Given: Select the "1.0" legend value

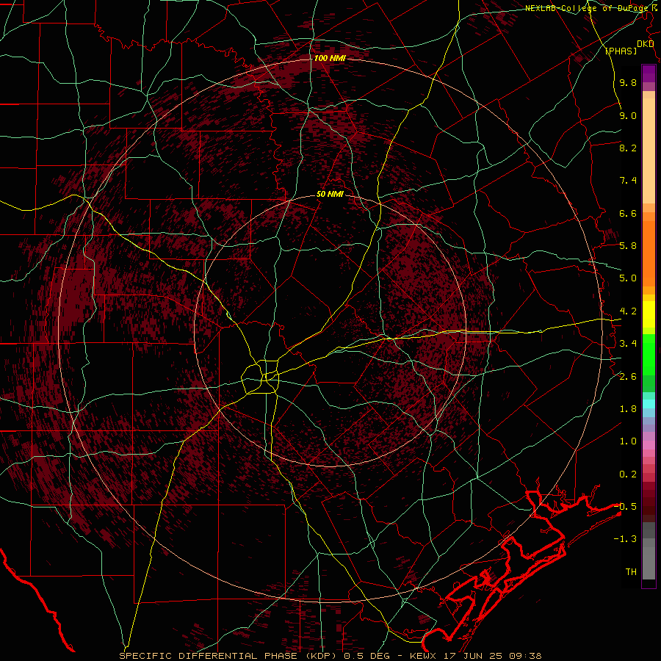Looking at the screenshot, I should (628, 441).
